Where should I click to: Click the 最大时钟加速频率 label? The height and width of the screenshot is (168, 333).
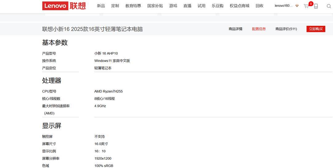pos(56,106)
